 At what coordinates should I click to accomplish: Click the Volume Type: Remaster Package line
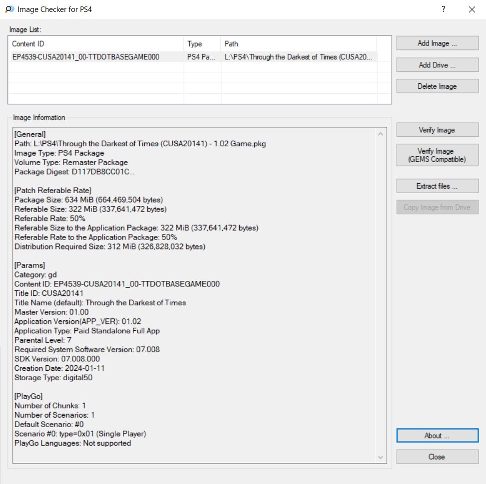[x=71, y=162]
